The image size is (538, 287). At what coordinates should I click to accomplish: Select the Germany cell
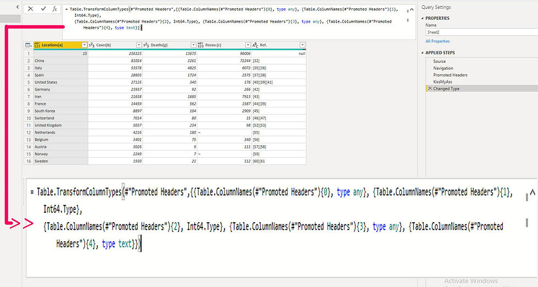click(60, 90)
